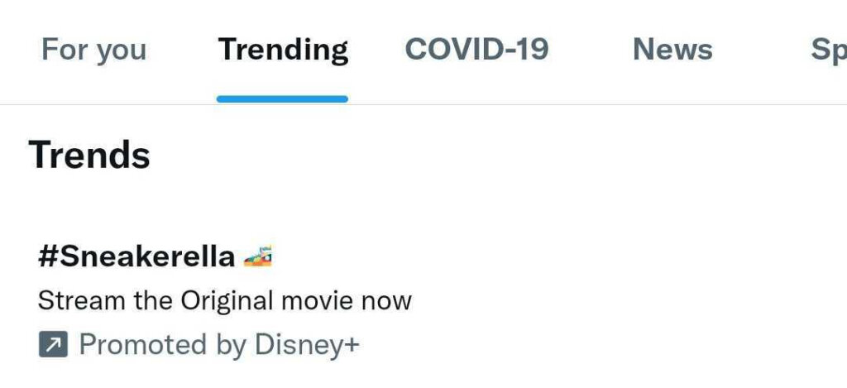The height and width of the screenshot is (388, 847).
Task: Click Stream the Original movie now text
Action: [x=224, y=299]
